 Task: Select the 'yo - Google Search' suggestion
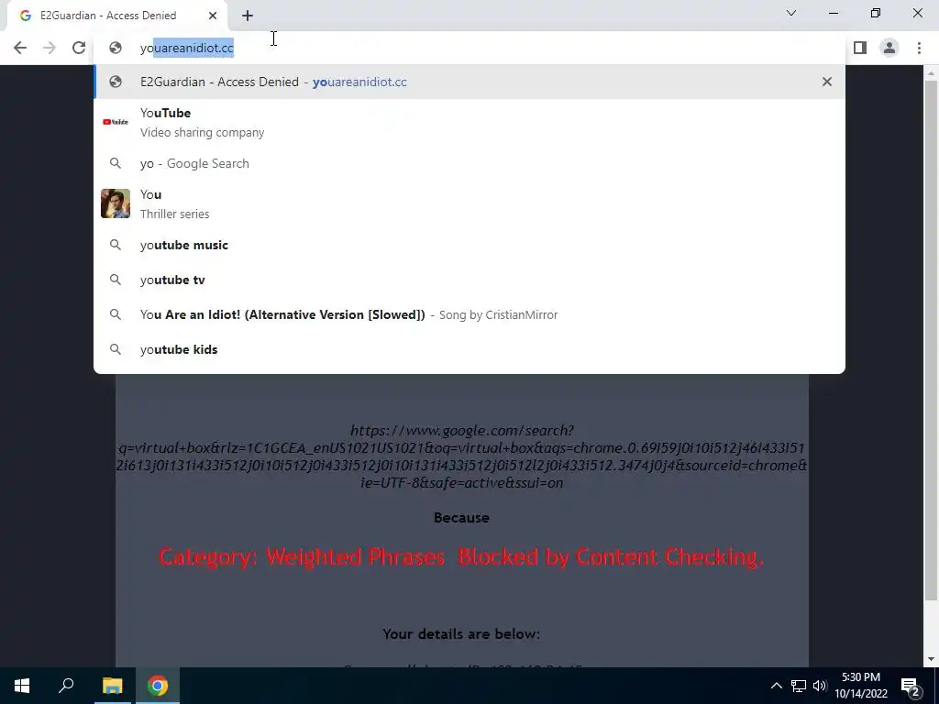(469, 163)
